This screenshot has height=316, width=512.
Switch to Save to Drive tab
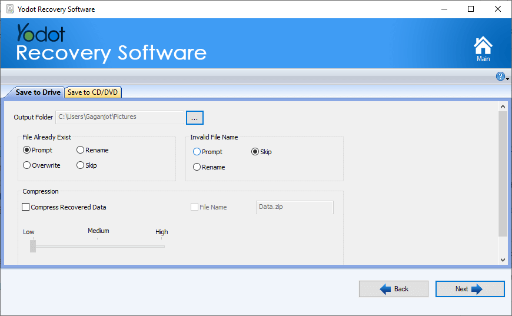pyautogui.click(x=38, y=92)
